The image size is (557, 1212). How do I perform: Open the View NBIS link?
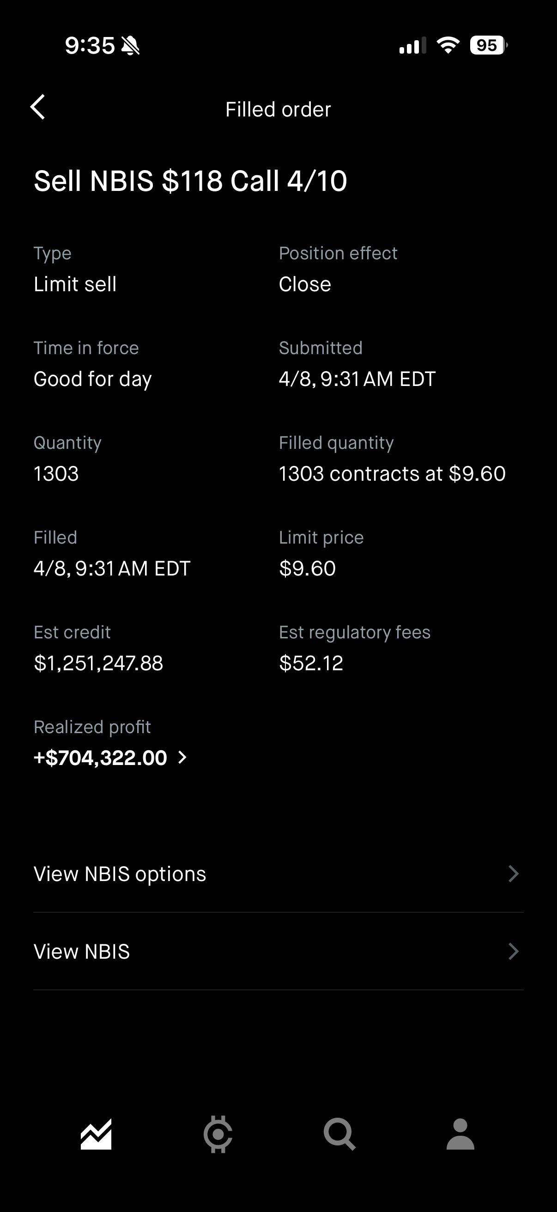click(82, 951)
